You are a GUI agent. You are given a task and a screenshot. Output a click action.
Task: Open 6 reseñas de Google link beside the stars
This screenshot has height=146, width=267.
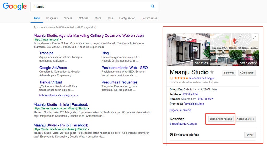pos(202,78)
